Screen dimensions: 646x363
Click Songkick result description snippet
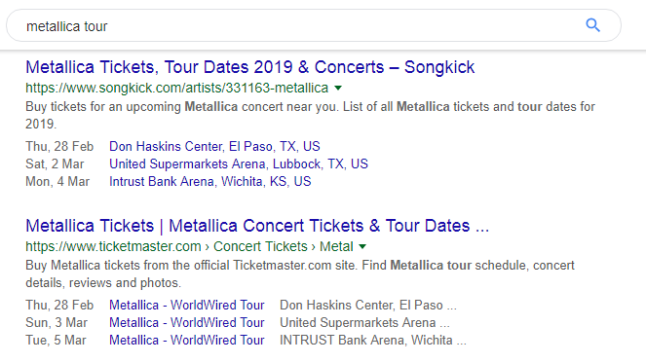tap(310, 115)
